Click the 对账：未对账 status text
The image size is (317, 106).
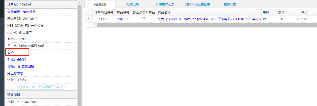click(x=17, y=60)
